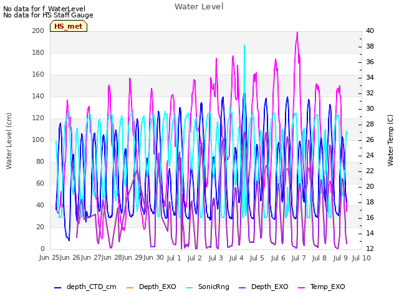
Task: Click the purple Depth_EXO legend swatch
Action: click(243, 287)
